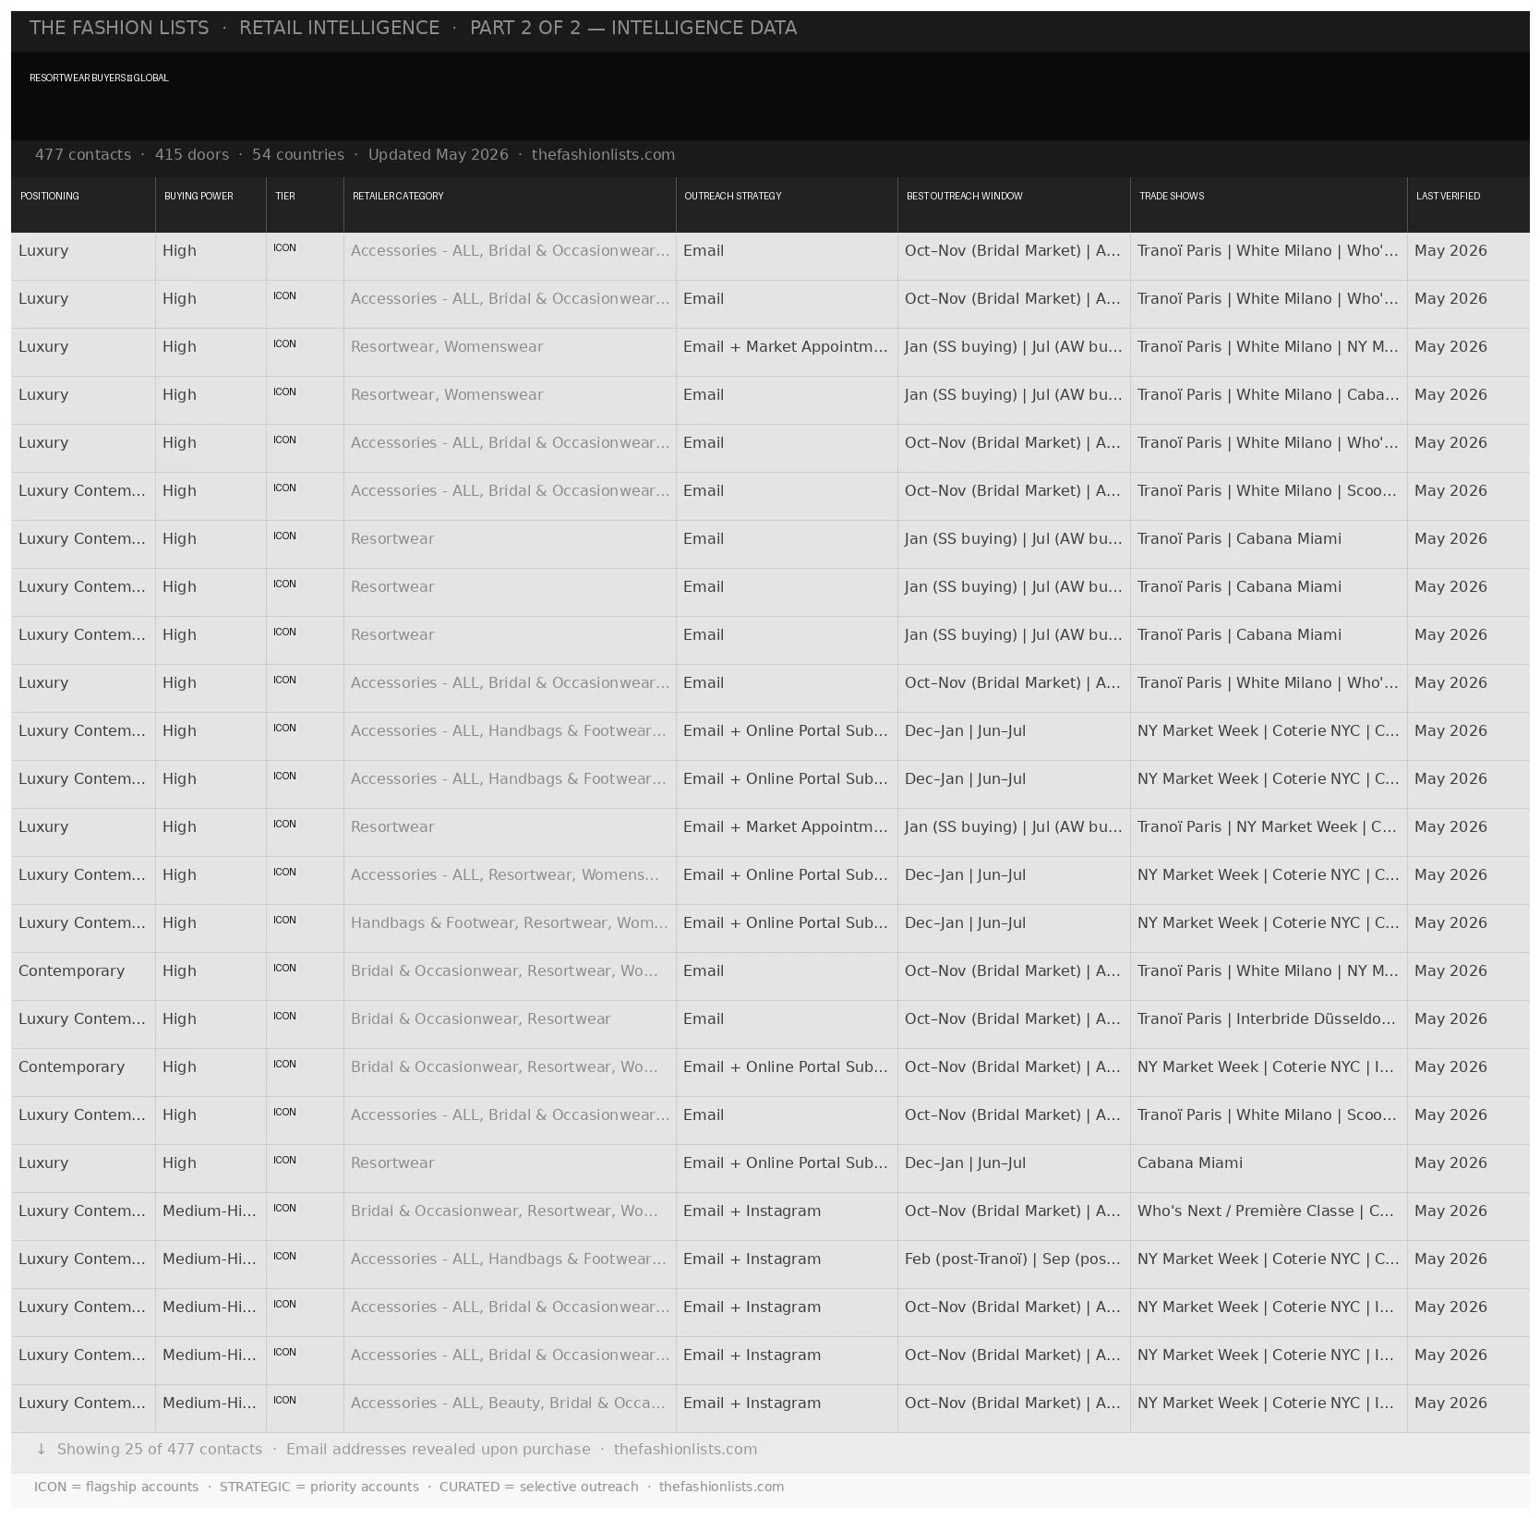Click the '477 contacts' stat
Image resolution: width=1540 pixels, height=1518 pixels.
pos(83,155)
